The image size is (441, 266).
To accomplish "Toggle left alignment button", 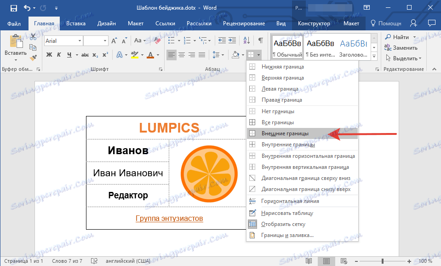I will click(171, 55).
